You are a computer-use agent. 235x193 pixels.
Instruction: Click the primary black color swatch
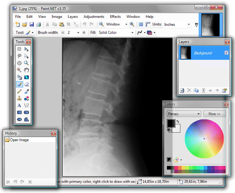click(x=171, y=123)
